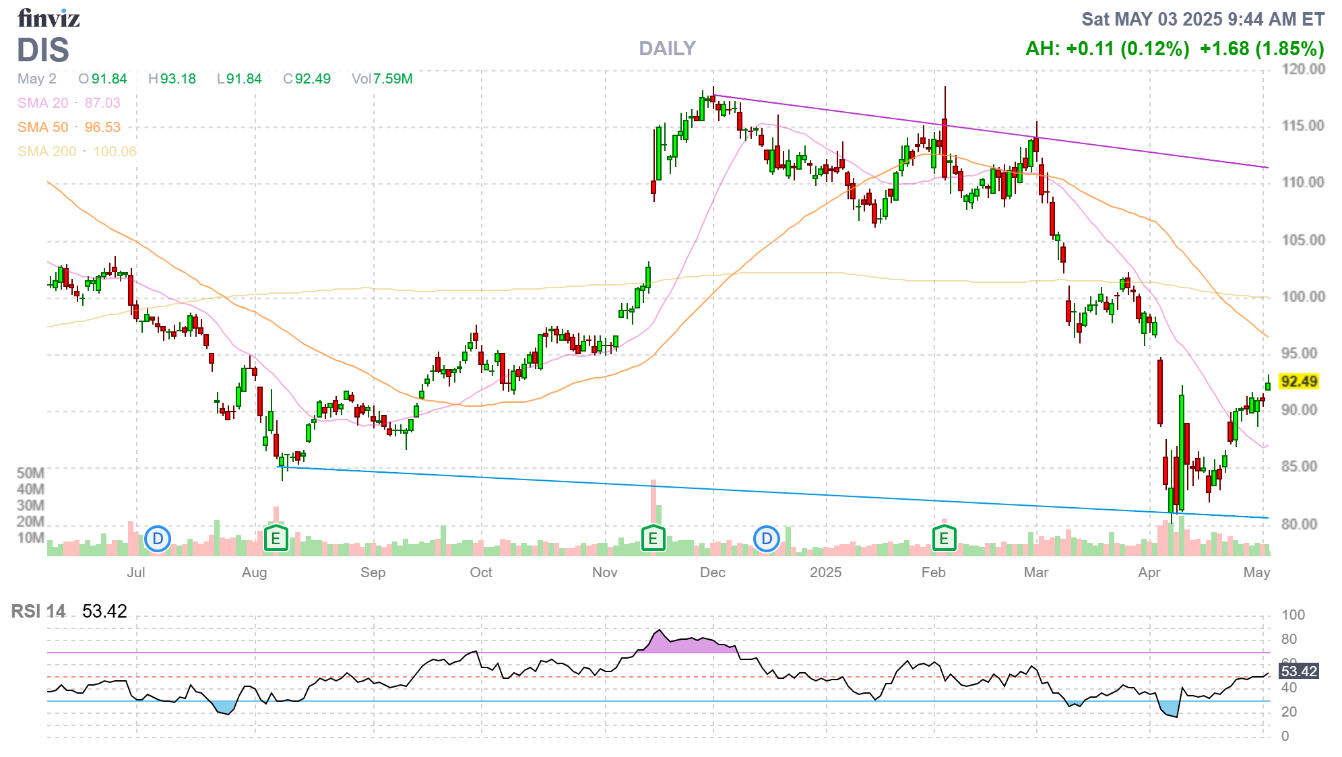Click the Apr label on the time axis
1342x757 pixels.
[1149, 572]
